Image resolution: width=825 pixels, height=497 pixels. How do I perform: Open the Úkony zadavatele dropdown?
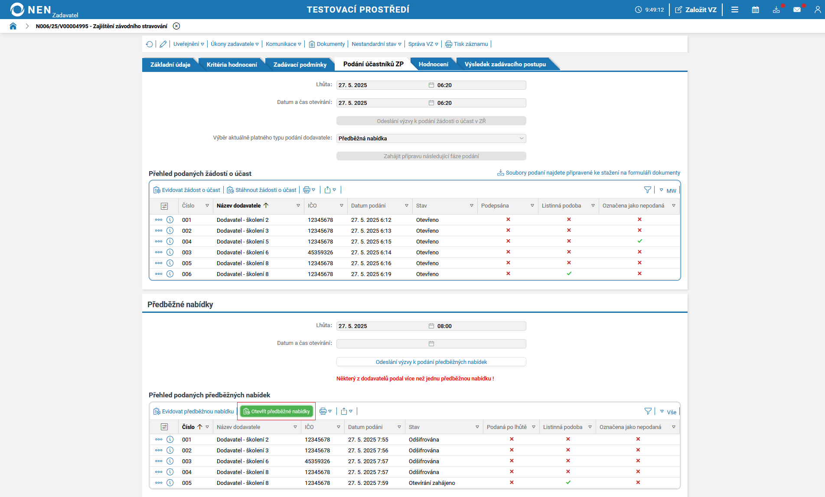click(x=235, y=44)
